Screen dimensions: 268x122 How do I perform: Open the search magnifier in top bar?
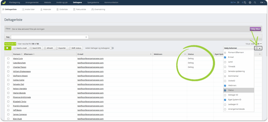[x=255, y=2]
